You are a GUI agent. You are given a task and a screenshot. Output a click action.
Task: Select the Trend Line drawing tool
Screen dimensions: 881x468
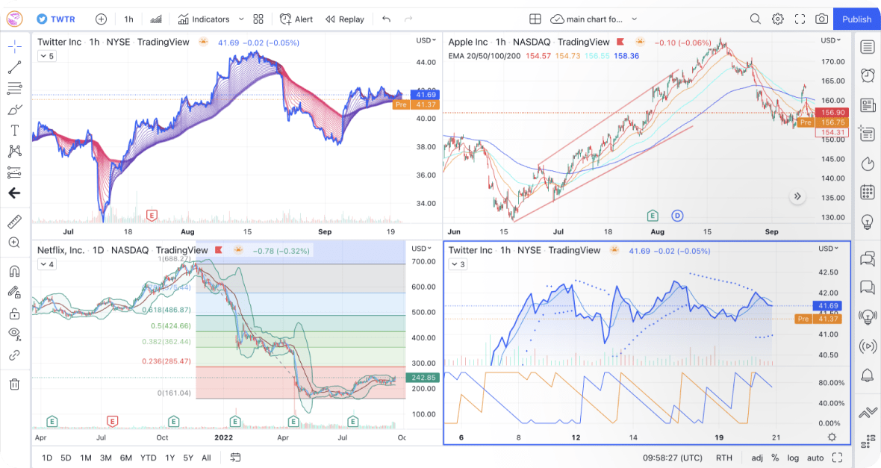(14, 68)
